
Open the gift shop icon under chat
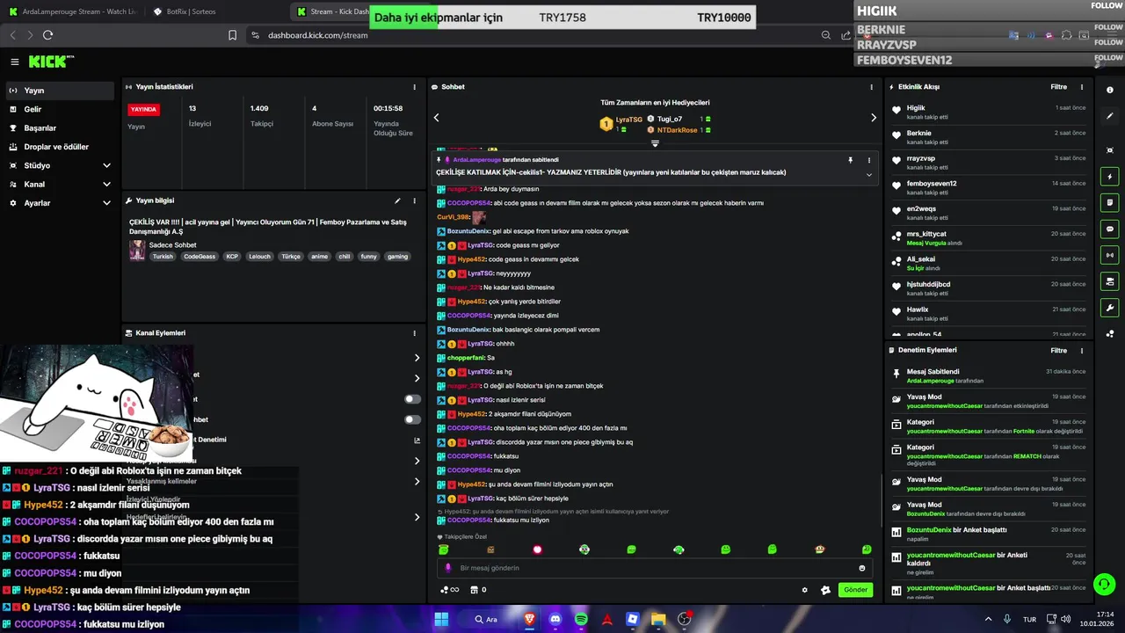tap(475, 590)
